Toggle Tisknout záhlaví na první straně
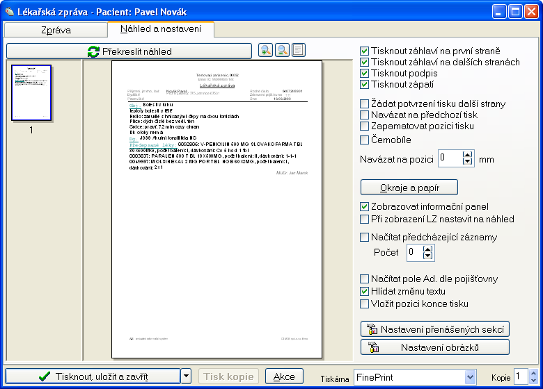This screenshot has width=543, height=389. click(364, 51)
